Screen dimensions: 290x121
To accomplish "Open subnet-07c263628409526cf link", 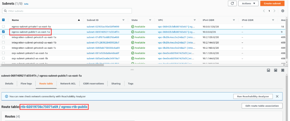I will tap(103, 43).
